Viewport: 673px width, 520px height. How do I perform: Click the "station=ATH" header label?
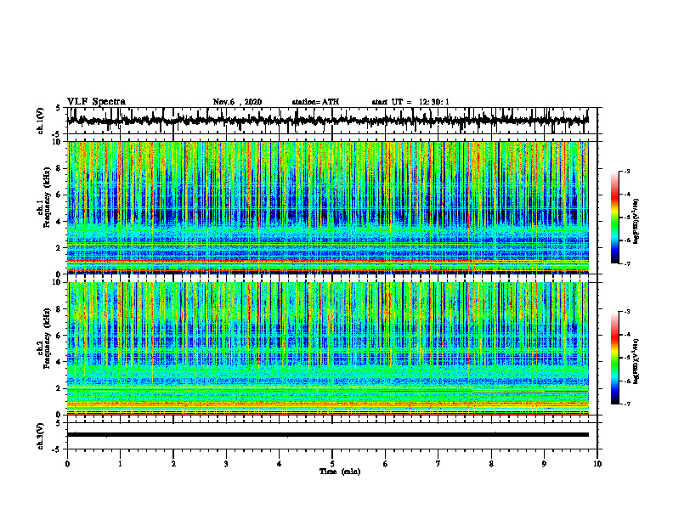315,102
